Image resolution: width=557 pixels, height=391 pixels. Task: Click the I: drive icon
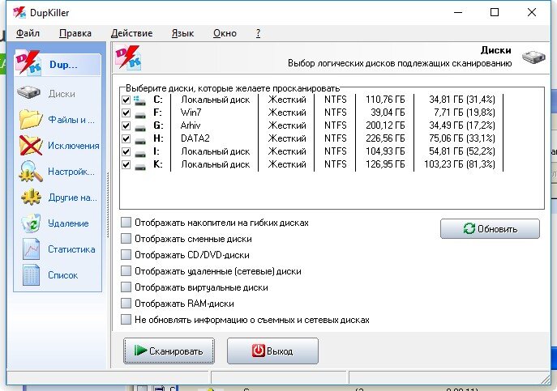140,154
